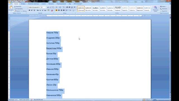Switch to the Вид (View) tab

click(x=70, y=4)
